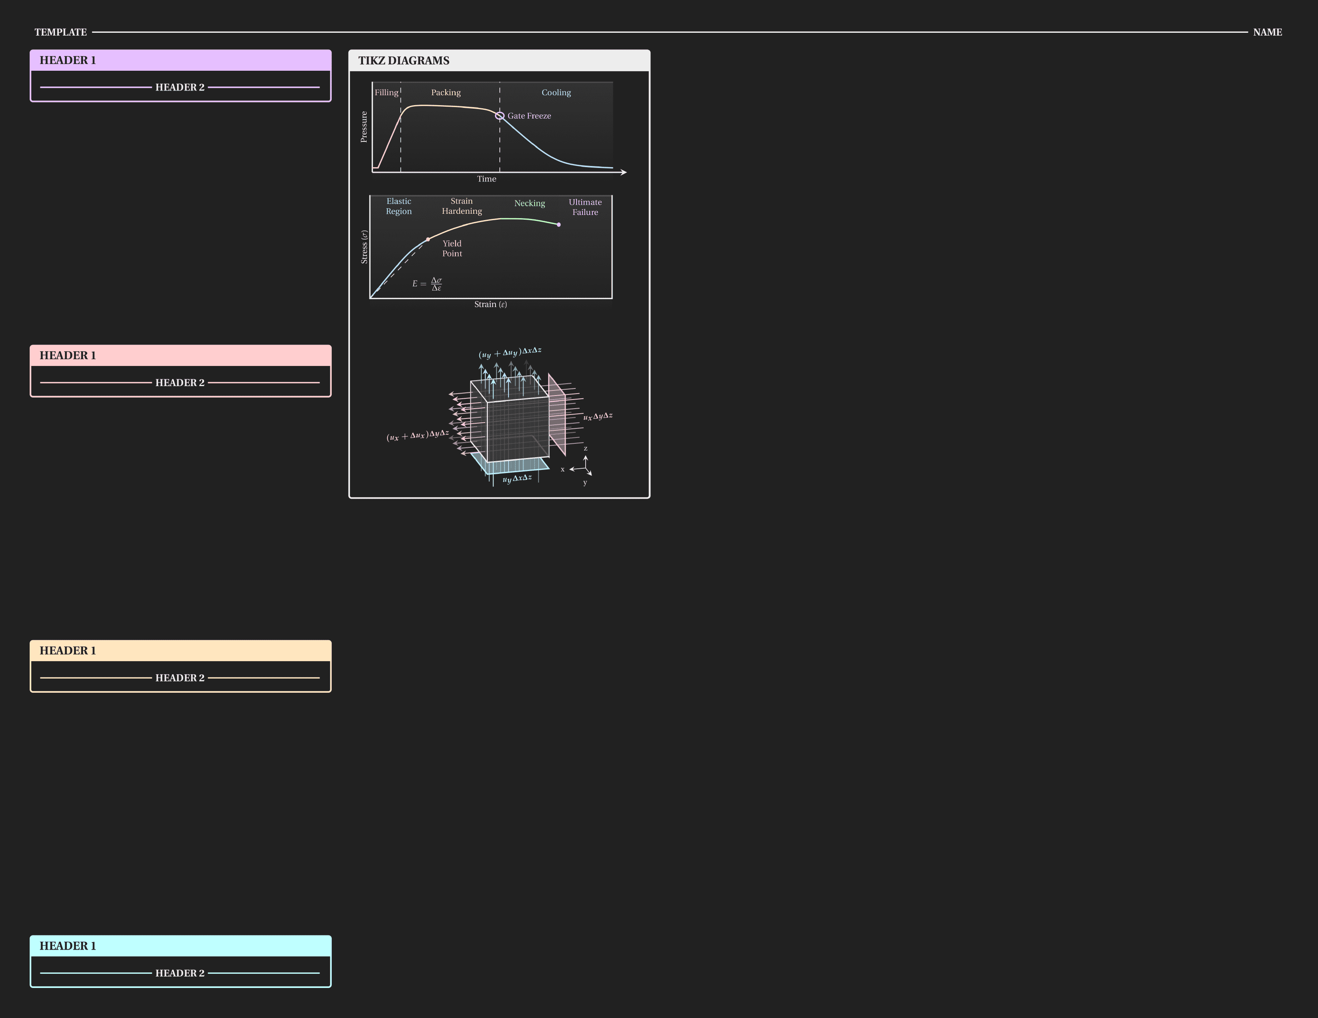
Task: Click the uyΔxΔz label below the cube
Action: pyautogui.click(x=517, y=479)
